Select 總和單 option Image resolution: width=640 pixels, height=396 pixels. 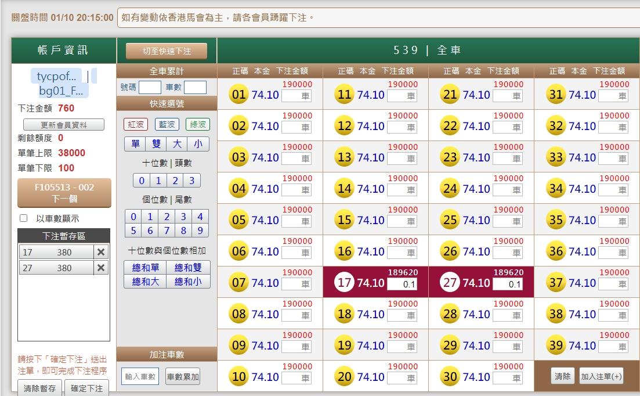(145, 268)
